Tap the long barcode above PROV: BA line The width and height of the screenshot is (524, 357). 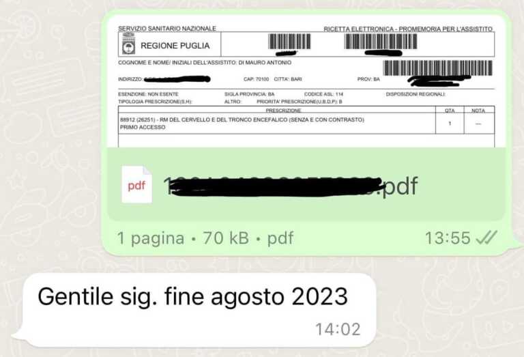click(438, 68)
